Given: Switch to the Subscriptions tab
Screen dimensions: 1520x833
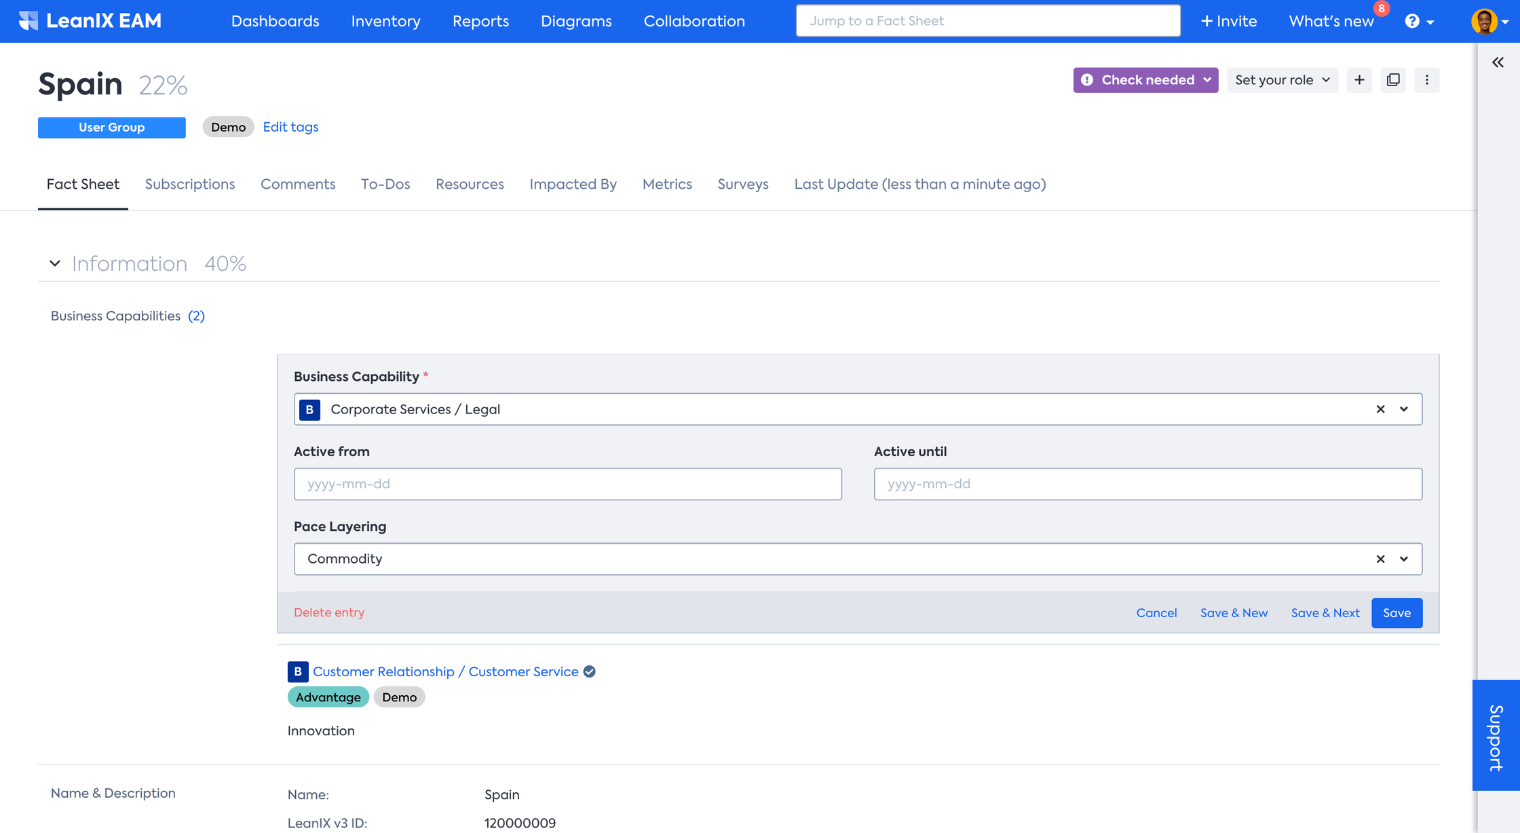Looking at the screenshot, I should pyautogui.click(x=190, y=184).
